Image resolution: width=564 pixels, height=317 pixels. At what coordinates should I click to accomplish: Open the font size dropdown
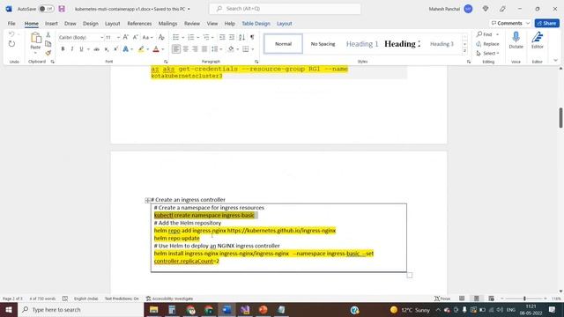[118, 37]
